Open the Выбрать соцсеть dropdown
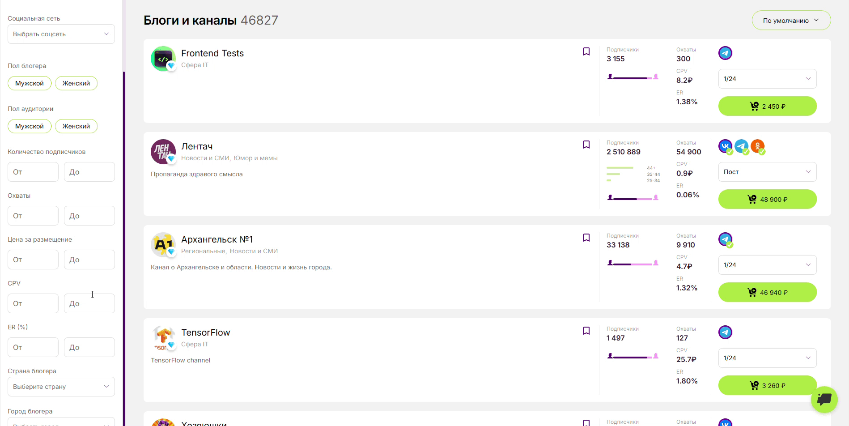The width and height of the screenshot is (849, 426). coord(61,34)
